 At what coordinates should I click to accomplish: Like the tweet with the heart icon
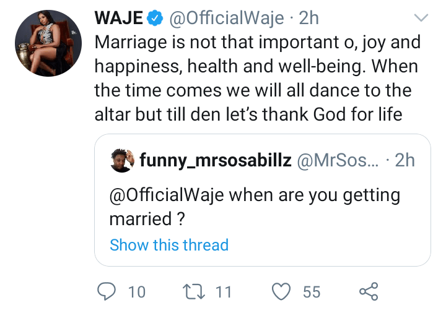tap(282, 291)
